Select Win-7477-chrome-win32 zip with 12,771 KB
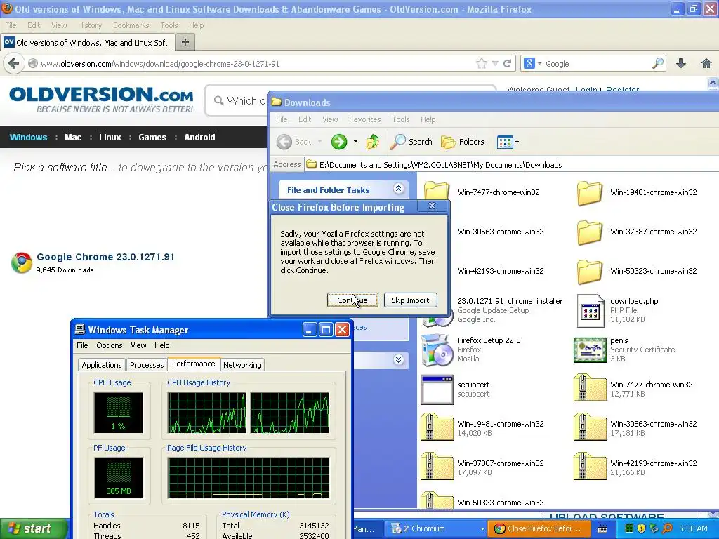 coord(590,389)
